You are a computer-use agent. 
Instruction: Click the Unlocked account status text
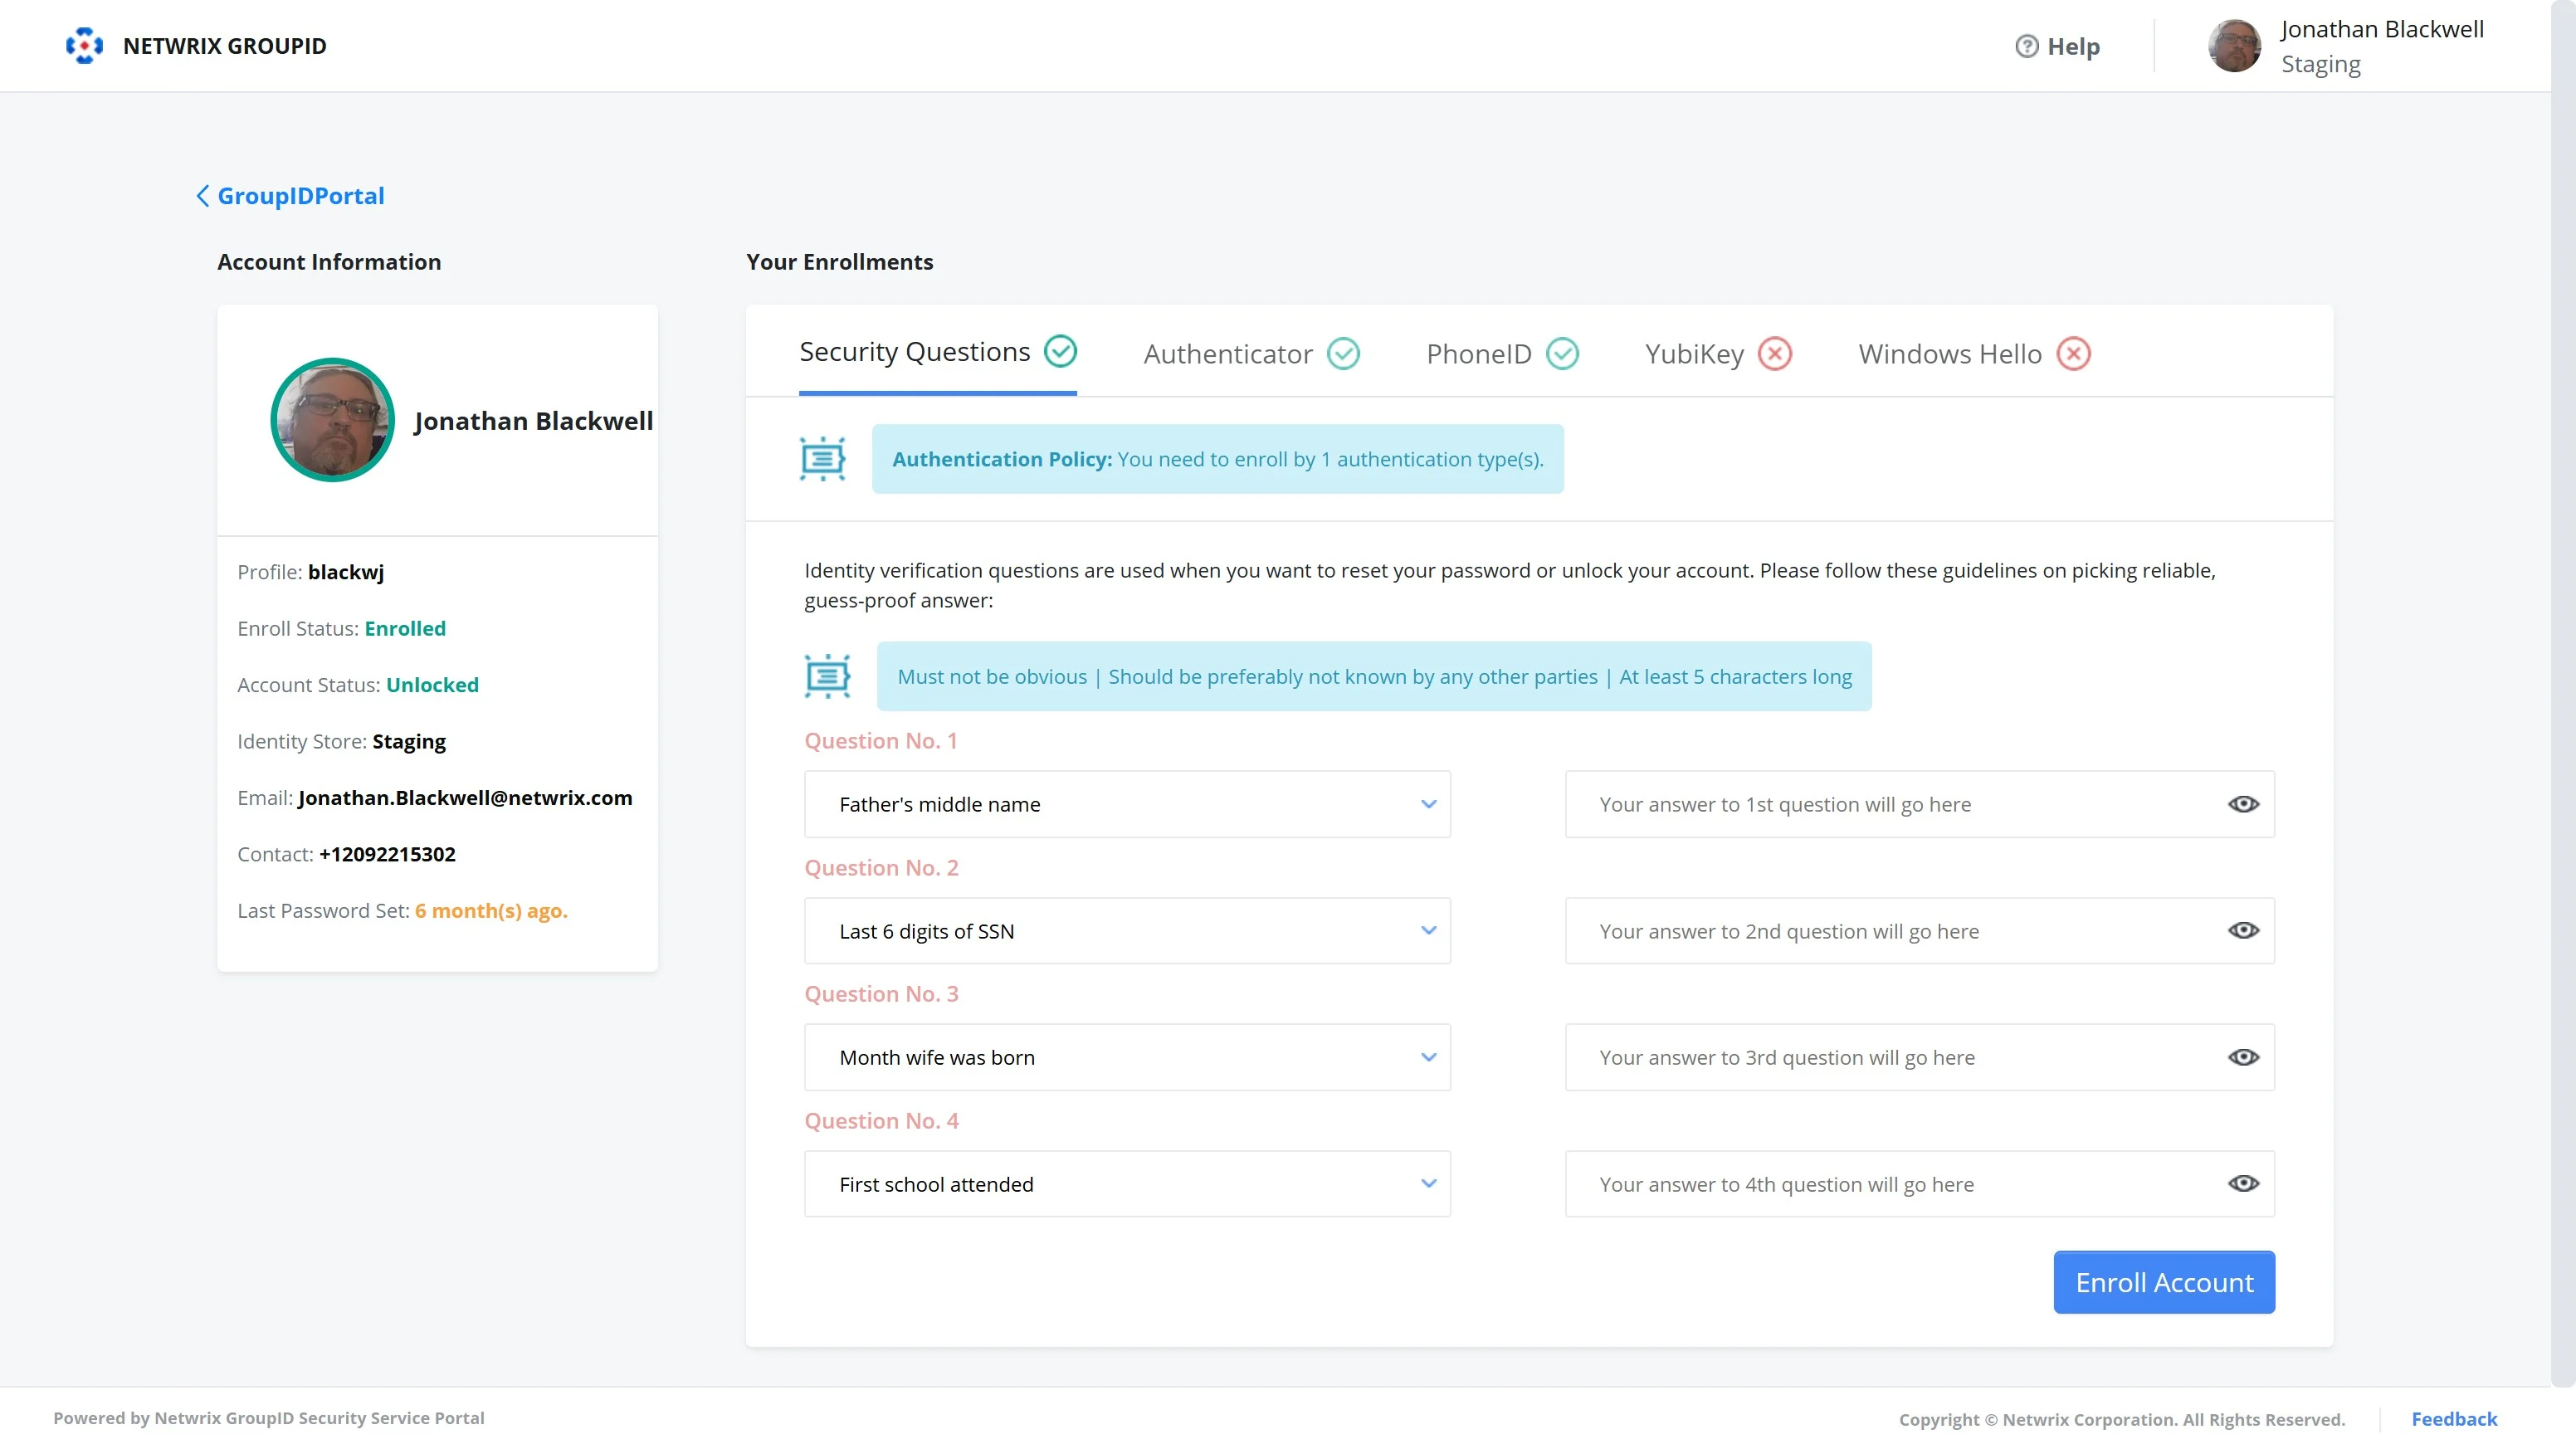point(432,685)
